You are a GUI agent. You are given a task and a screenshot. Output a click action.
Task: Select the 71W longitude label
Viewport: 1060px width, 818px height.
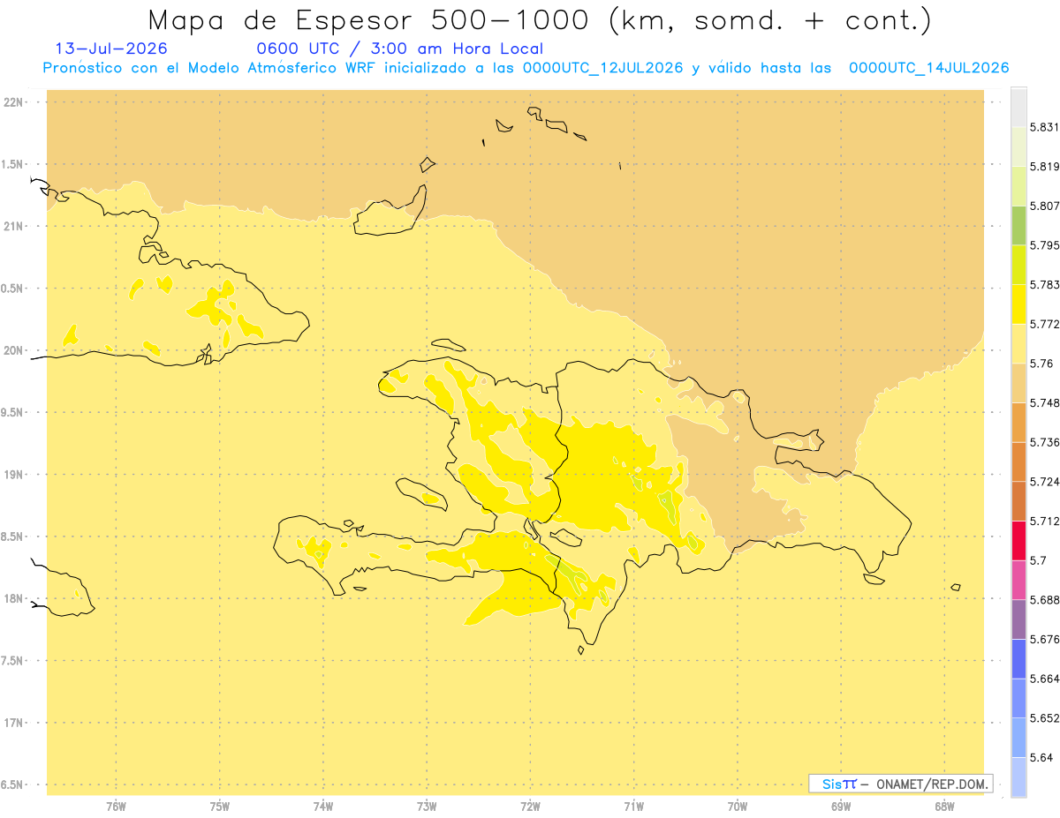tap(633, 807)
